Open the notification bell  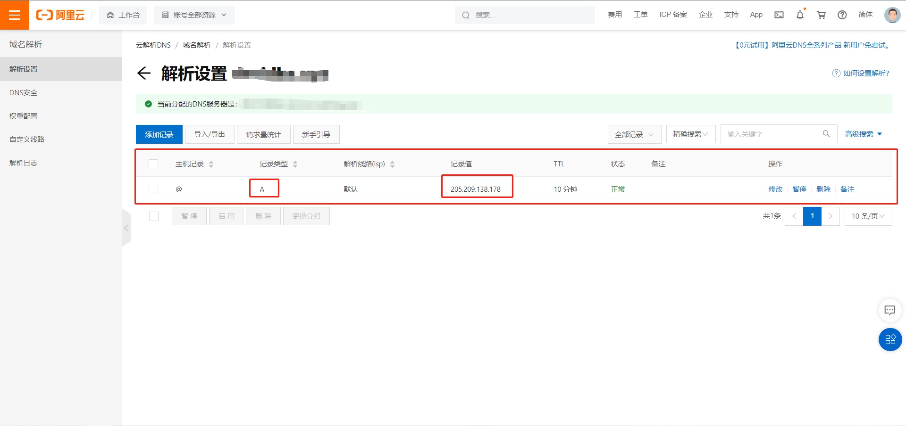(799, 15)
